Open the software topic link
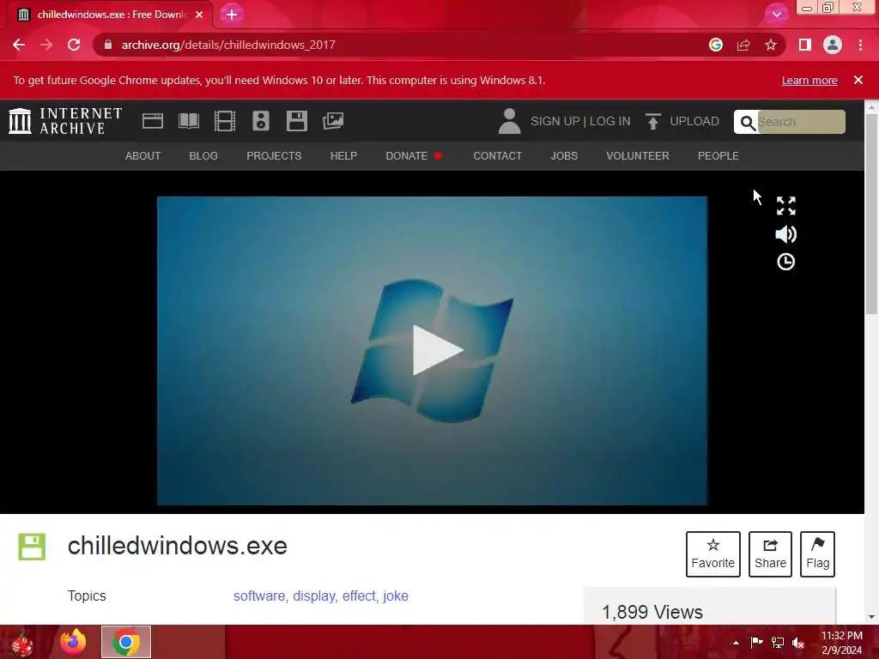This screenshot has height=659, width=879. point(259,596)
